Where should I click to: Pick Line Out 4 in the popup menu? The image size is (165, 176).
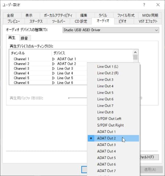pyautogui.click(x=113, y=86)
